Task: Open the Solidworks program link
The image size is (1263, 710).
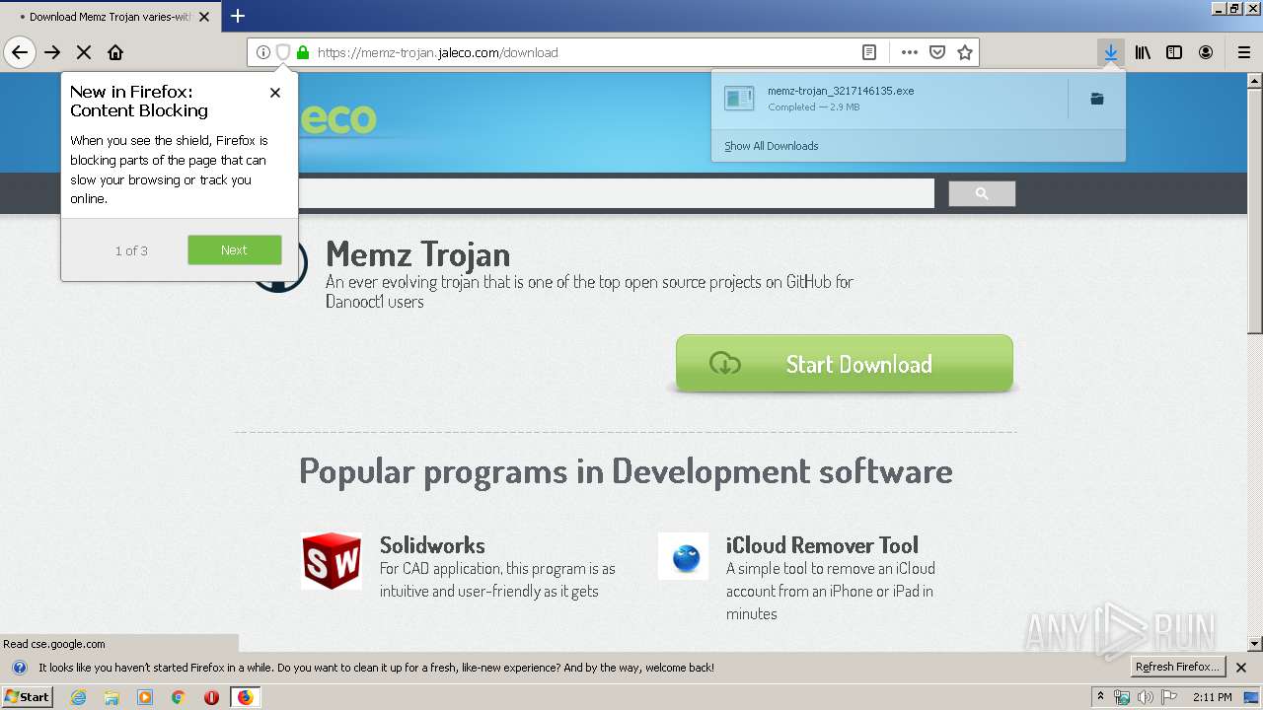Action: (x=432, y=545)
